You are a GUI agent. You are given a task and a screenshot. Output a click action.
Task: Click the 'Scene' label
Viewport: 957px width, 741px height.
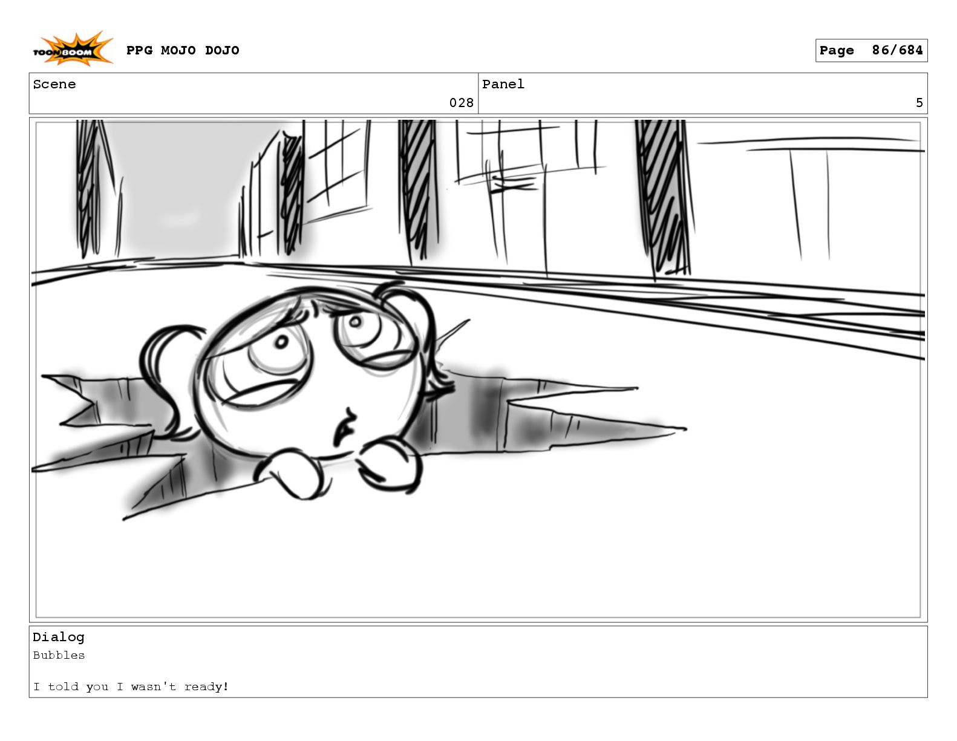point(54,84)
